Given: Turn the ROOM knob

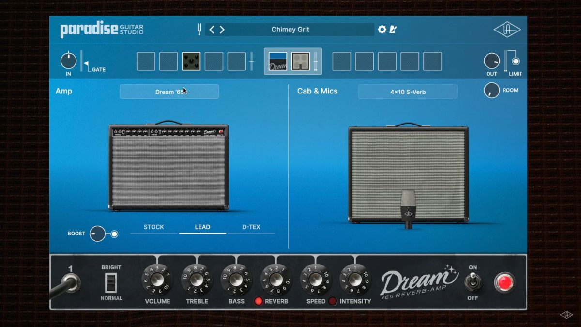Looking at the screenshot, I should tap(492, 90).
